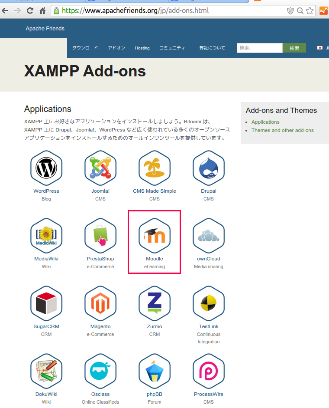Go back with browser back arrow
The width and height of the screenshot is (329, 408).
[x=5, y=11]
